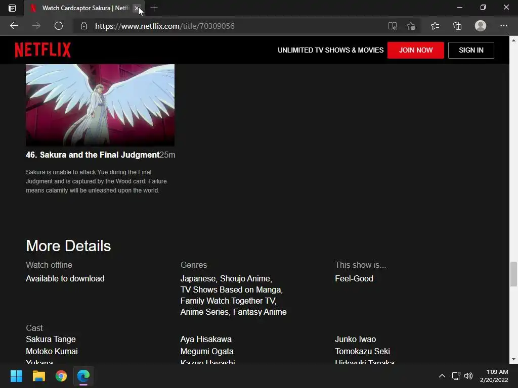
Task: Click episode title Sakura and the Final Judgment
Action: 100,155
